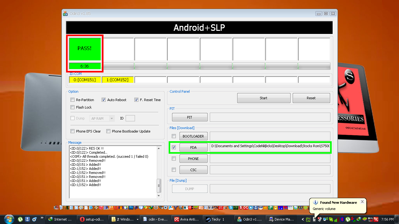Expand hidden system tray icons arrow
Screen dimensions: 399x224
(303, 219)
